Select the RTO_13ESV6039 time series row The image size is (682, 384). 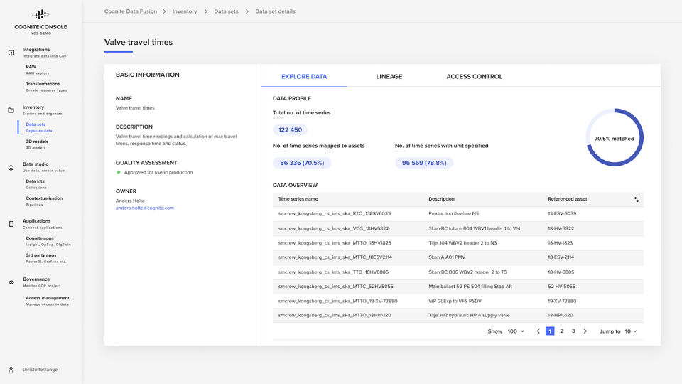pos(335,213)
